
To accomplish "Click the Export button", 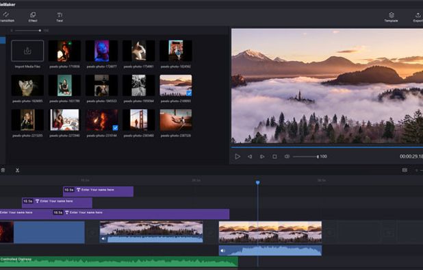I will tap(418, 17).
